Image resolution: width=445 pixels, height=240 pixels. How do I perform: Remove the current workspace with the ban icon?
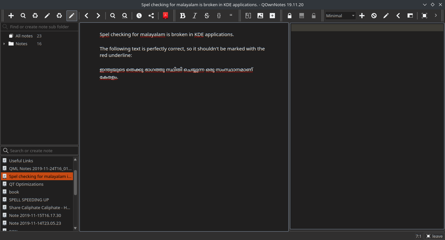click(374, 16)
